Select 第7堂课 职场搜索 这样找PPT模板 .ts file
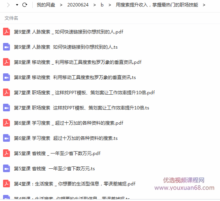Viewport: 220px width, 201px height. click(x=81, y=108)
